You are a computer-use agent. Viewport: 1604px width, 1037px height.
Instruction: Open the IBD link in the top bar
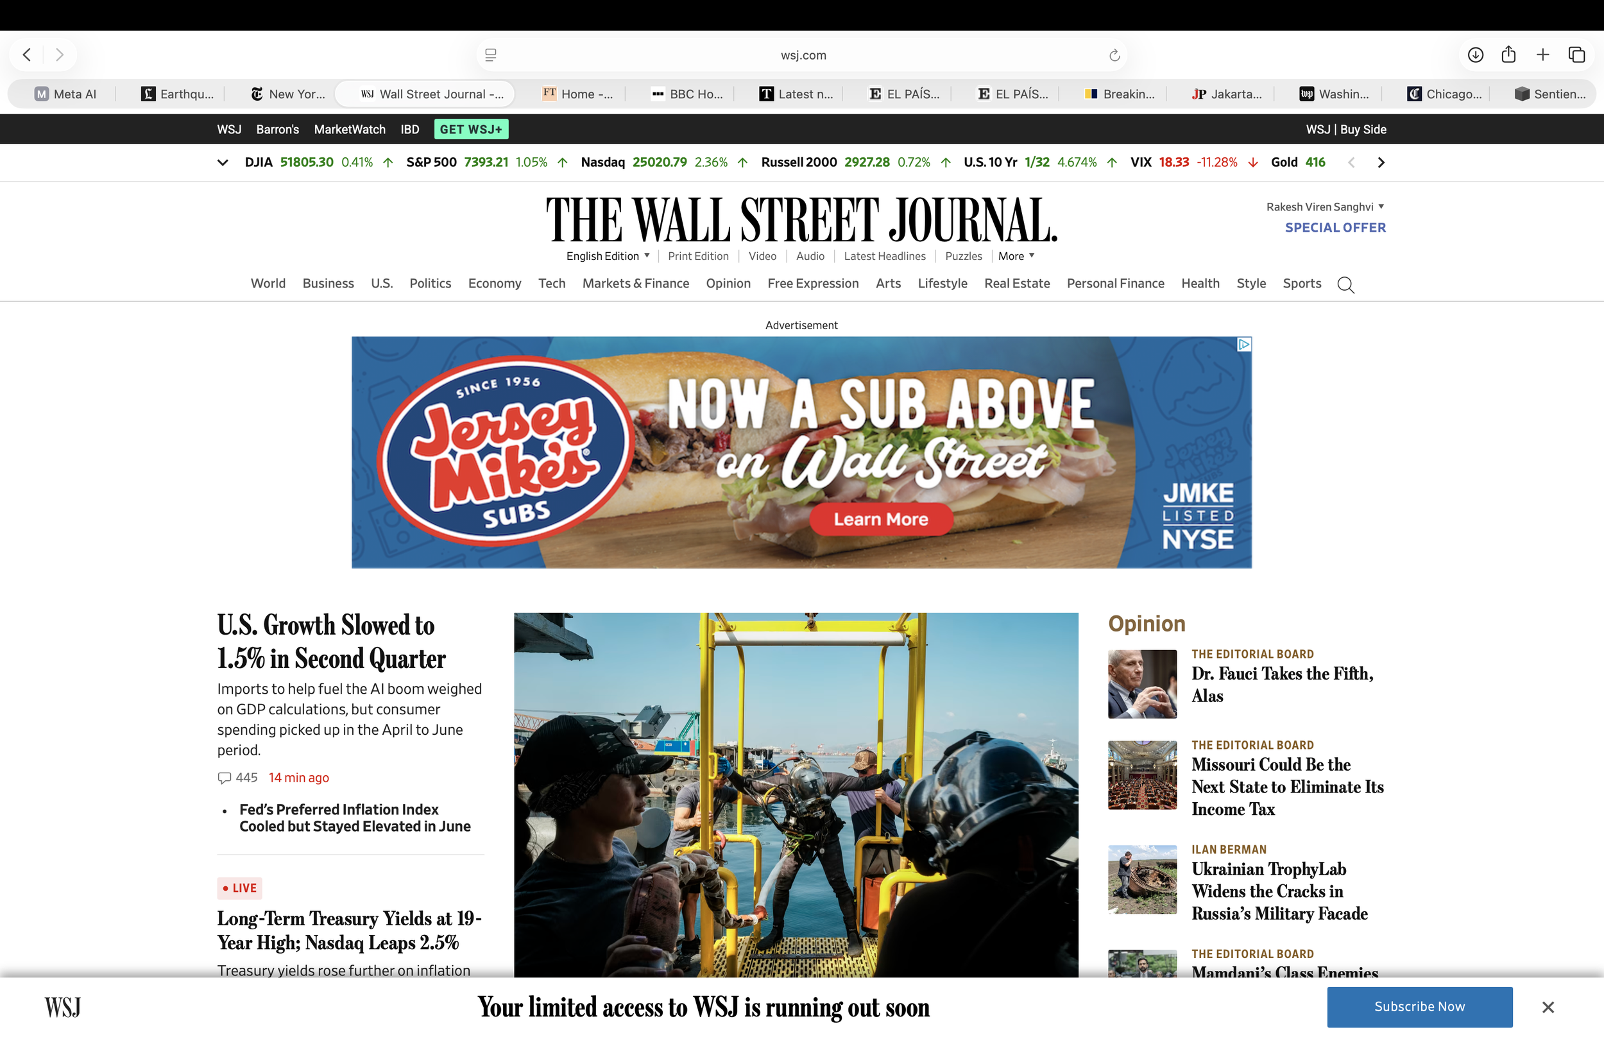point(410,129)
